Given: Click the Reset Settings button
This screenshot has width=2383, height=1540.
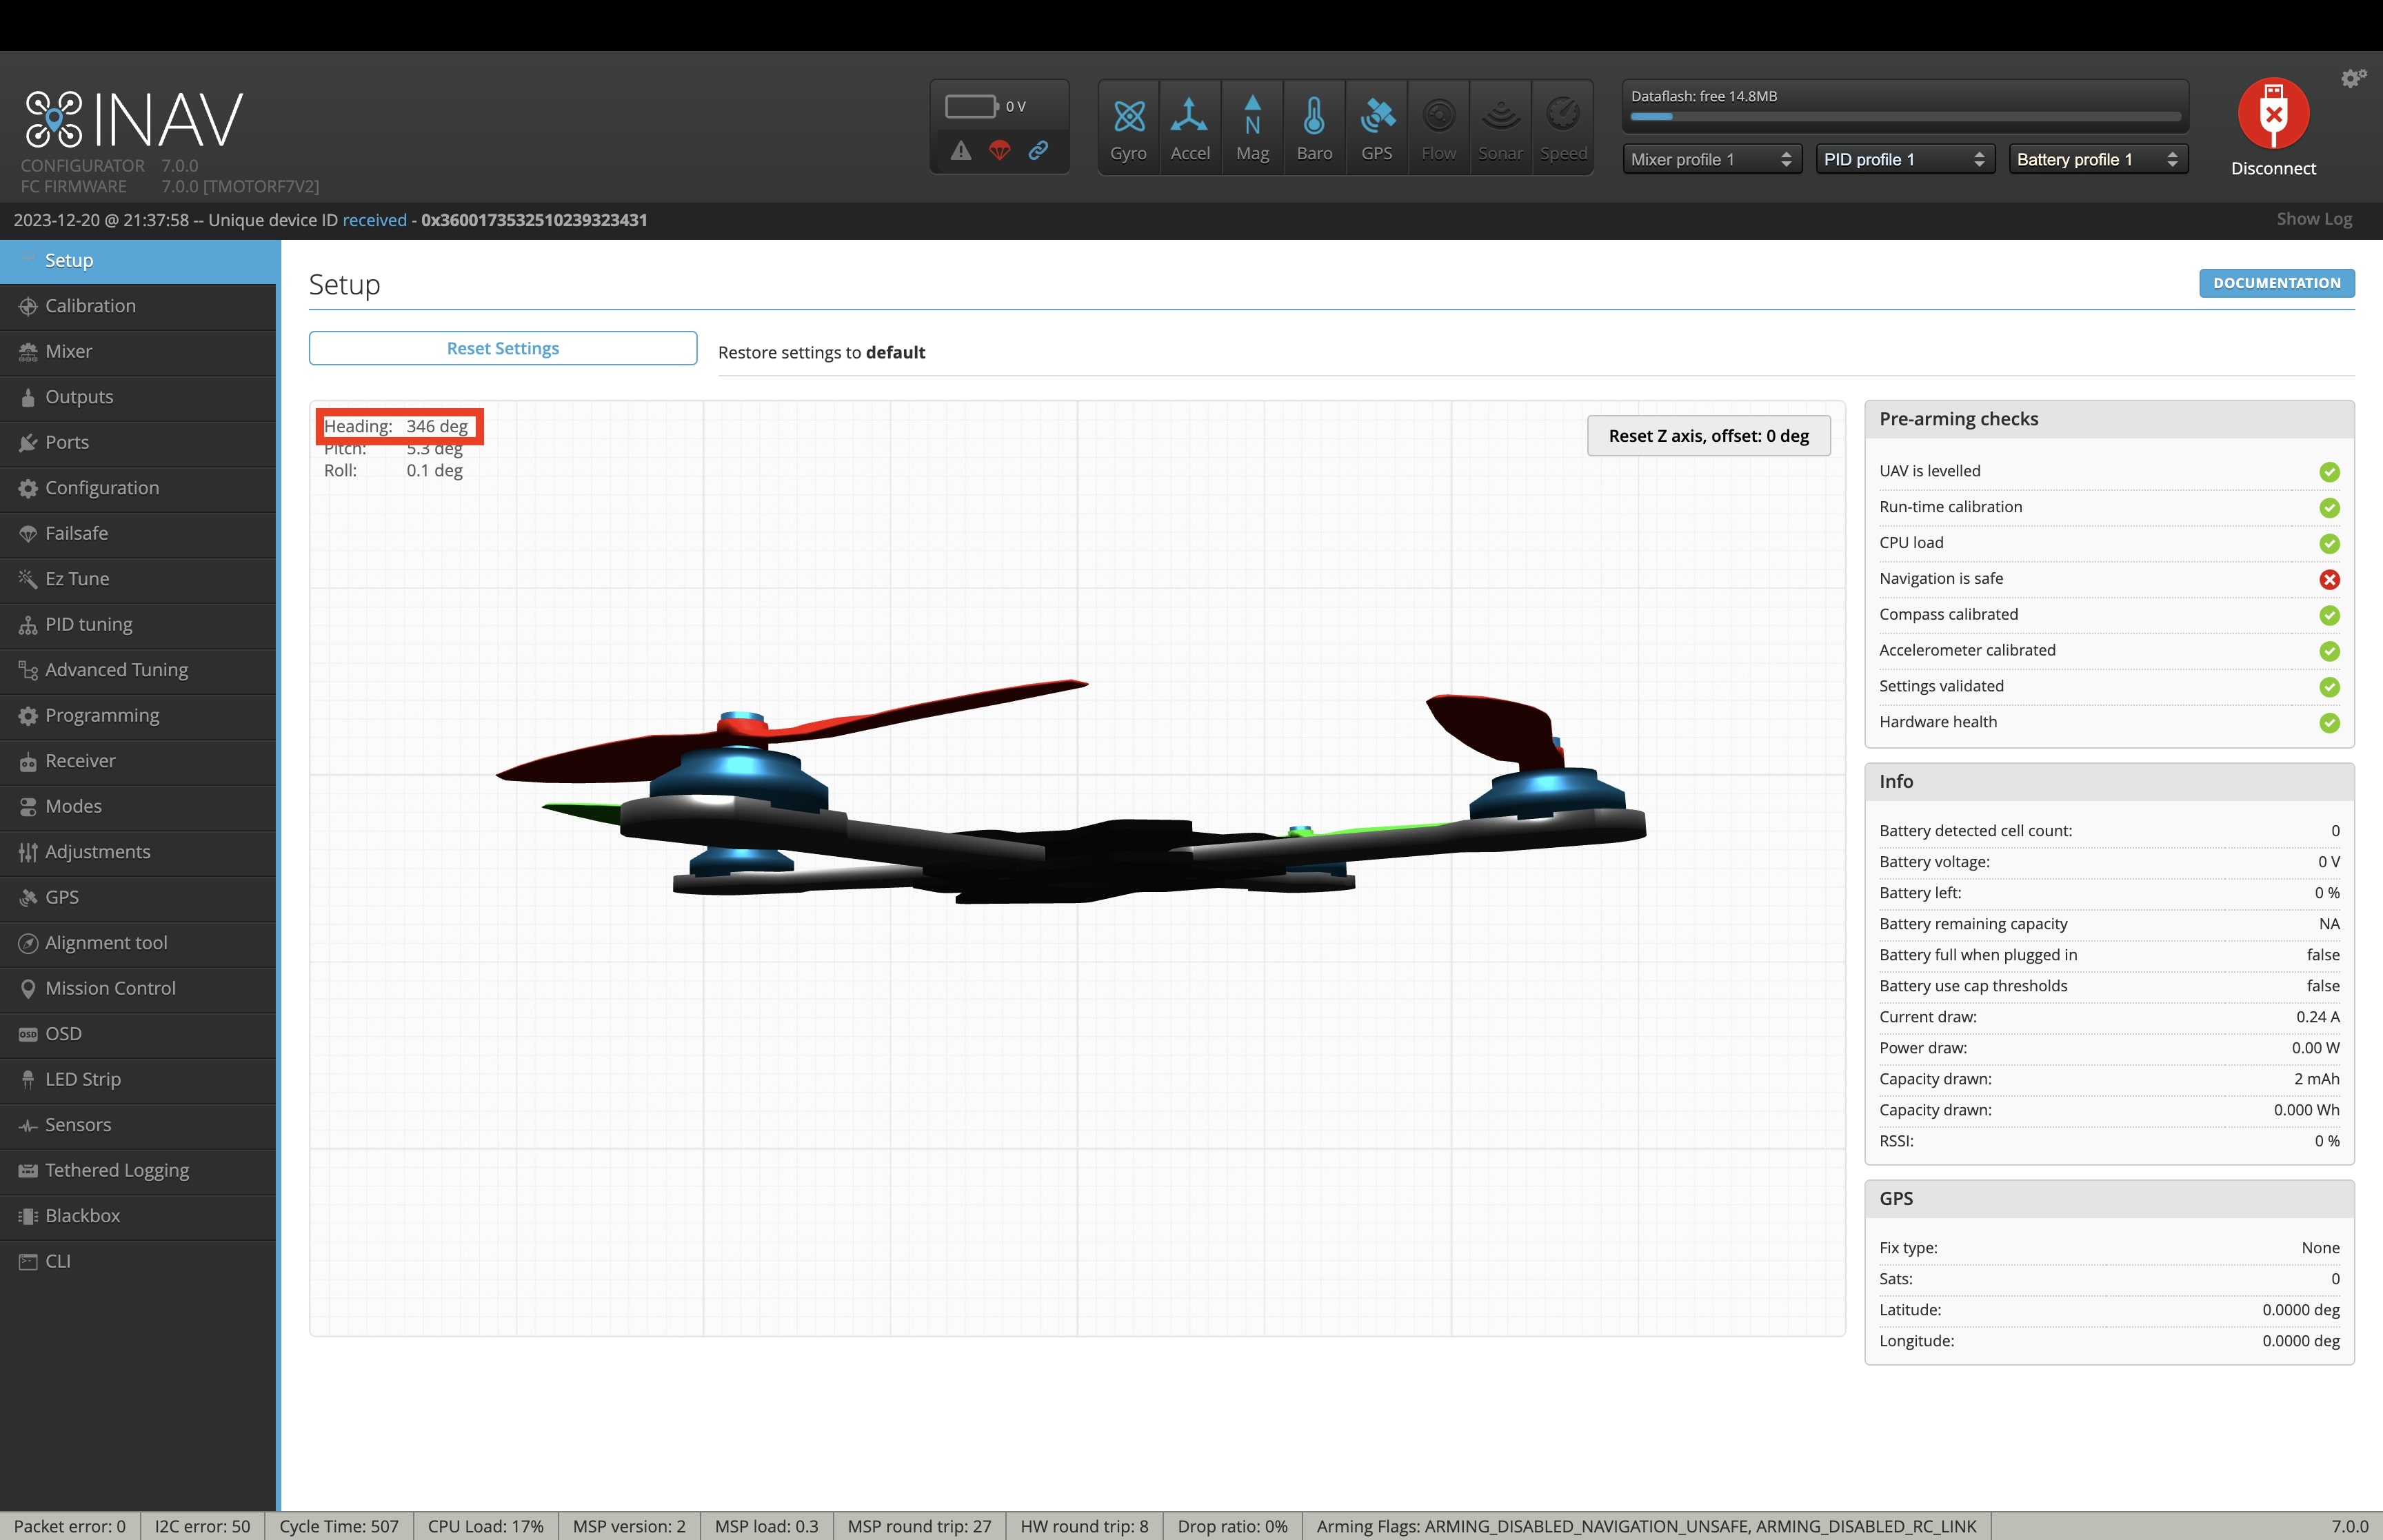Looking at the screenshot, I should click(x=502, y=348).
